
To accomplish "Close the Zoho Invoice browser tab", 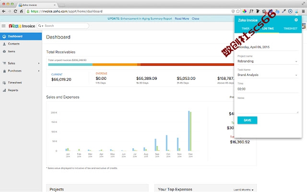I will pos(55,5).
